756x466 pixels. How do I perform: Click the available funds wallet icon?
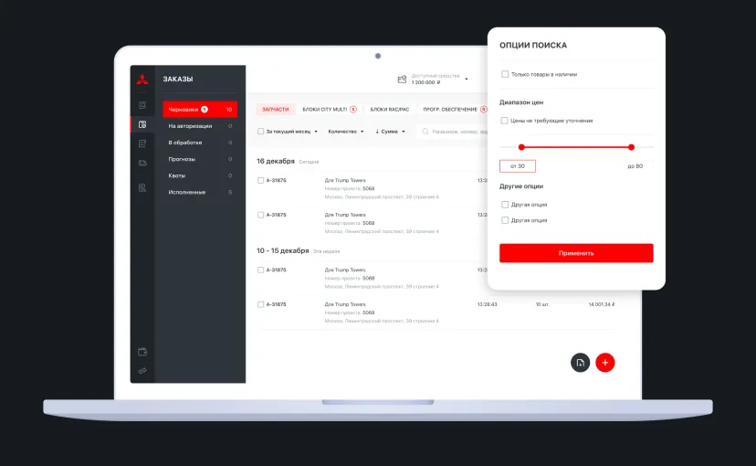point(402,79)
